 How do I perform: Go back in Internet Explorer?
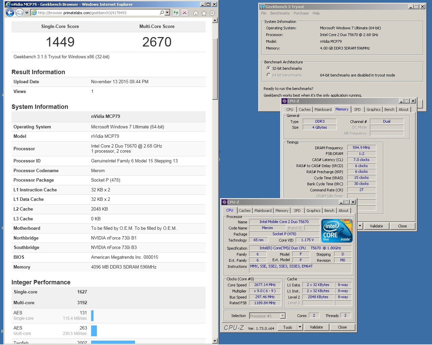coord(10,13)
